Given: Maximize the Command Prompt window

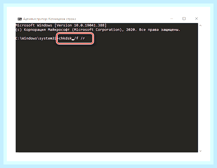Looking at the screenshot, I should point(184,19).
